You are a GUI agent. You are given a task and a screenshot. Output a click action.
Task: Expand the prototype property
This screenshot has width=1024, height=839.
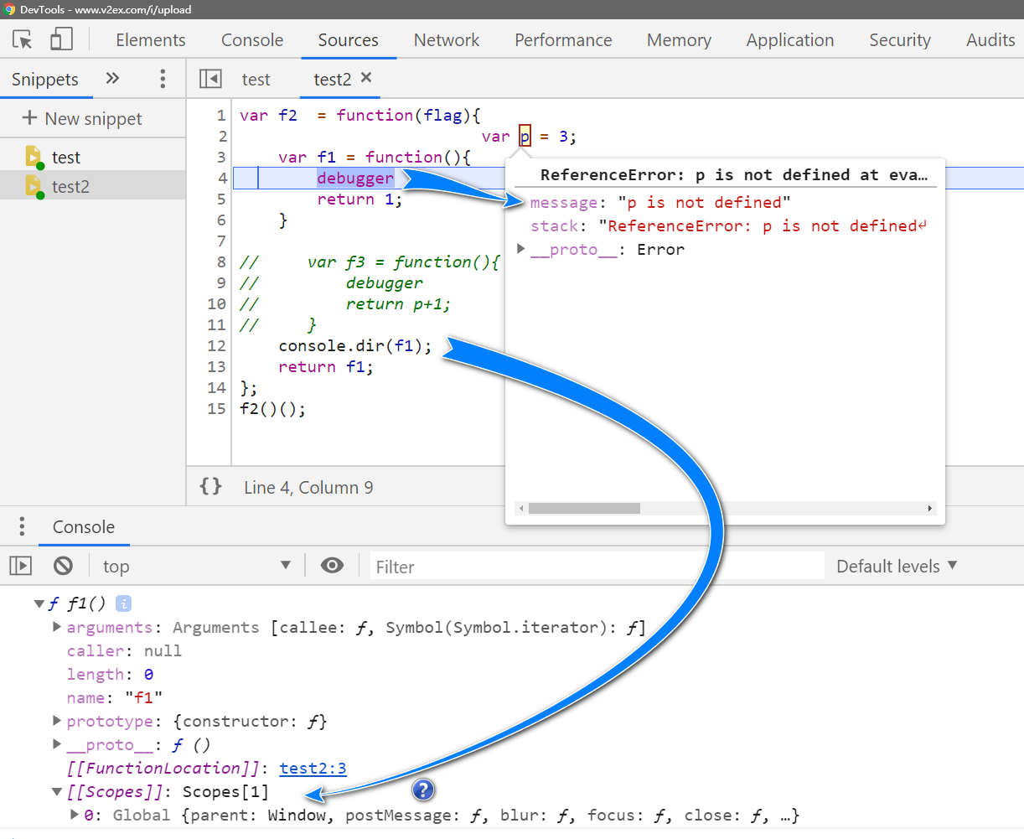pyautogui.click(x=56, y=721)
